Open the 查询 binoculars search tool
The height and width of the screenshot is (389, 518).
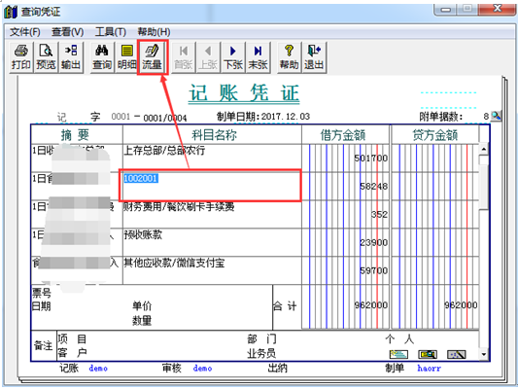coord(102,56)
